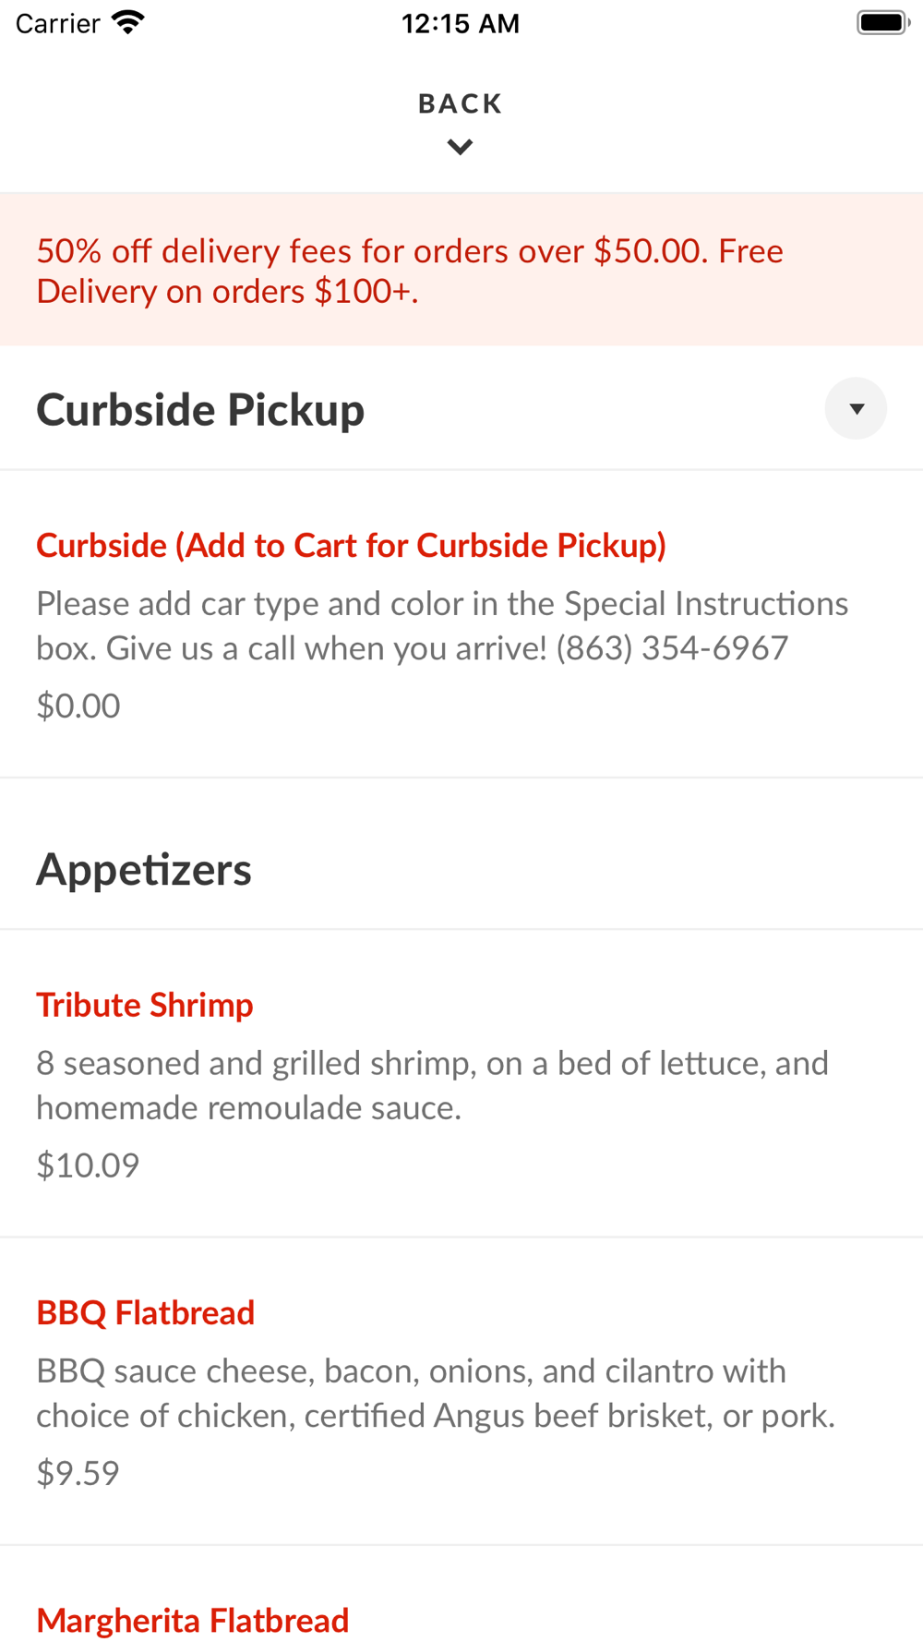This screenshot has width=923, height=1642.
Task: Tap the Appetizers section heading
Action: pyautogui.click(x=144, y=870)
